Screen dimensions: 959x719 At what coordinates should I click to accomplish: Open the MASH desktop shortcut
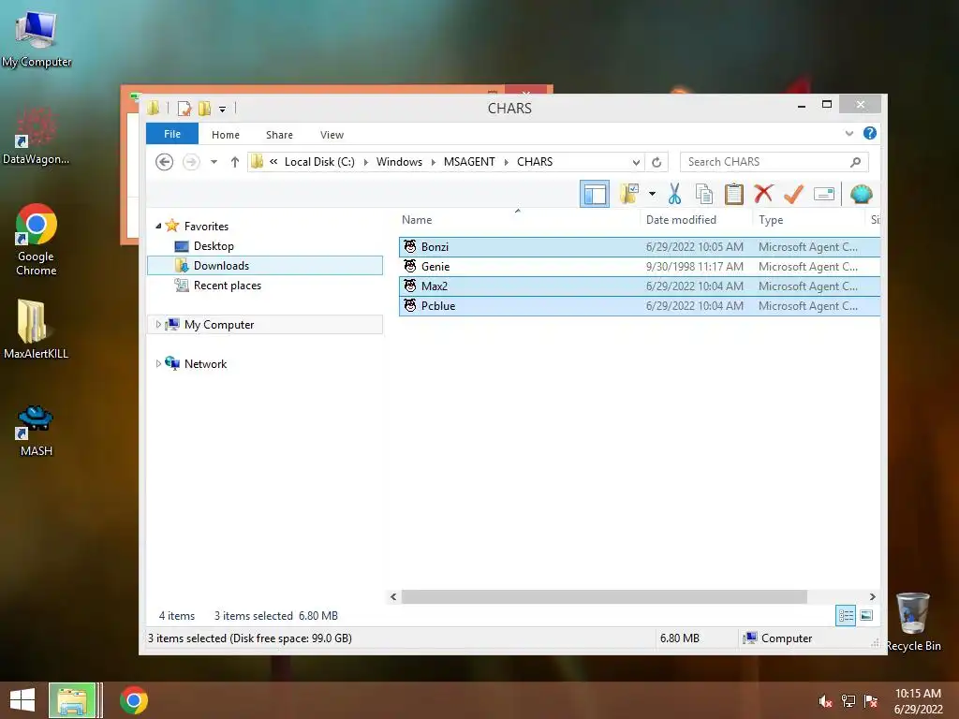pos(36,431)
